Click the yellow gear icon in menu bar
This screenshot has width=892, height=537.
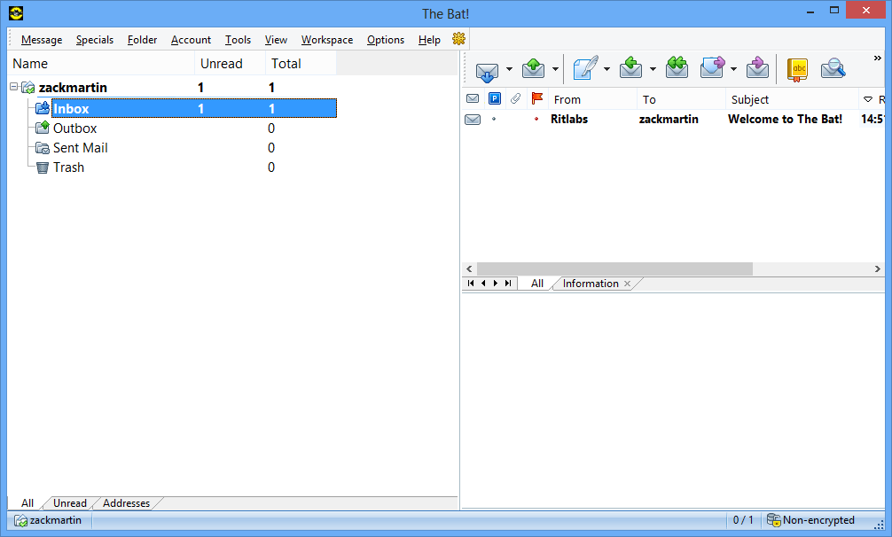pyautogui.click(x=458, y=39)
